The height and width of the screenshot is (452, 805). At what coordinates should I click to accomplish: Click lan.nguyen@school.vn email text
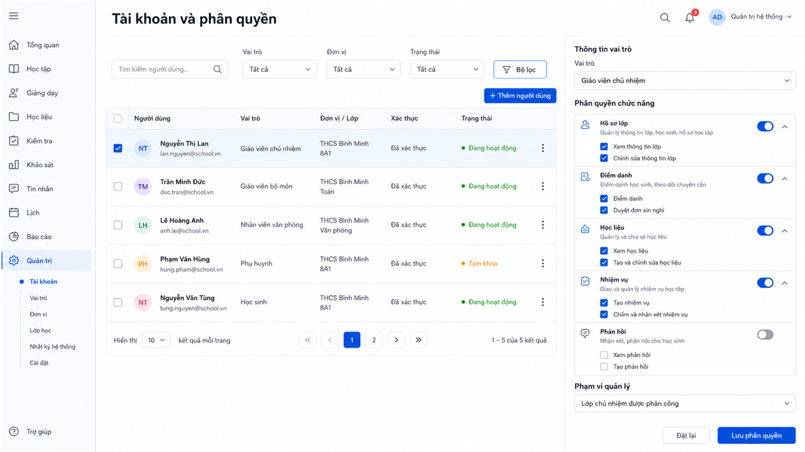(190, 154)
